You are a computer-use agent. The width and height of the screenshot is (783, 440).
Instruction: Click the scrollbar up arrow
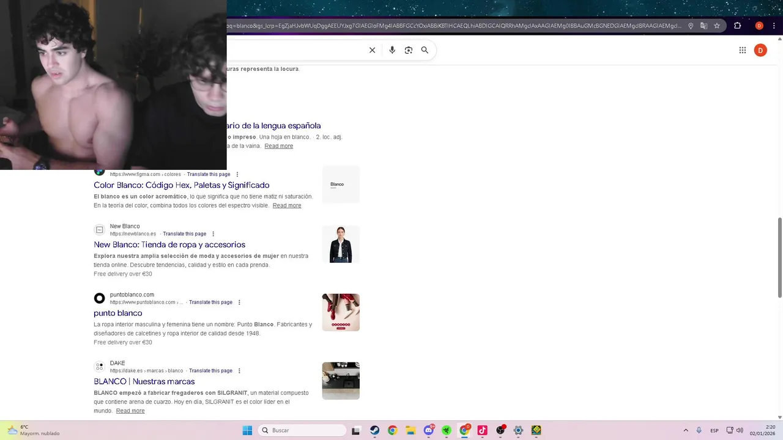tap(780, 40)
